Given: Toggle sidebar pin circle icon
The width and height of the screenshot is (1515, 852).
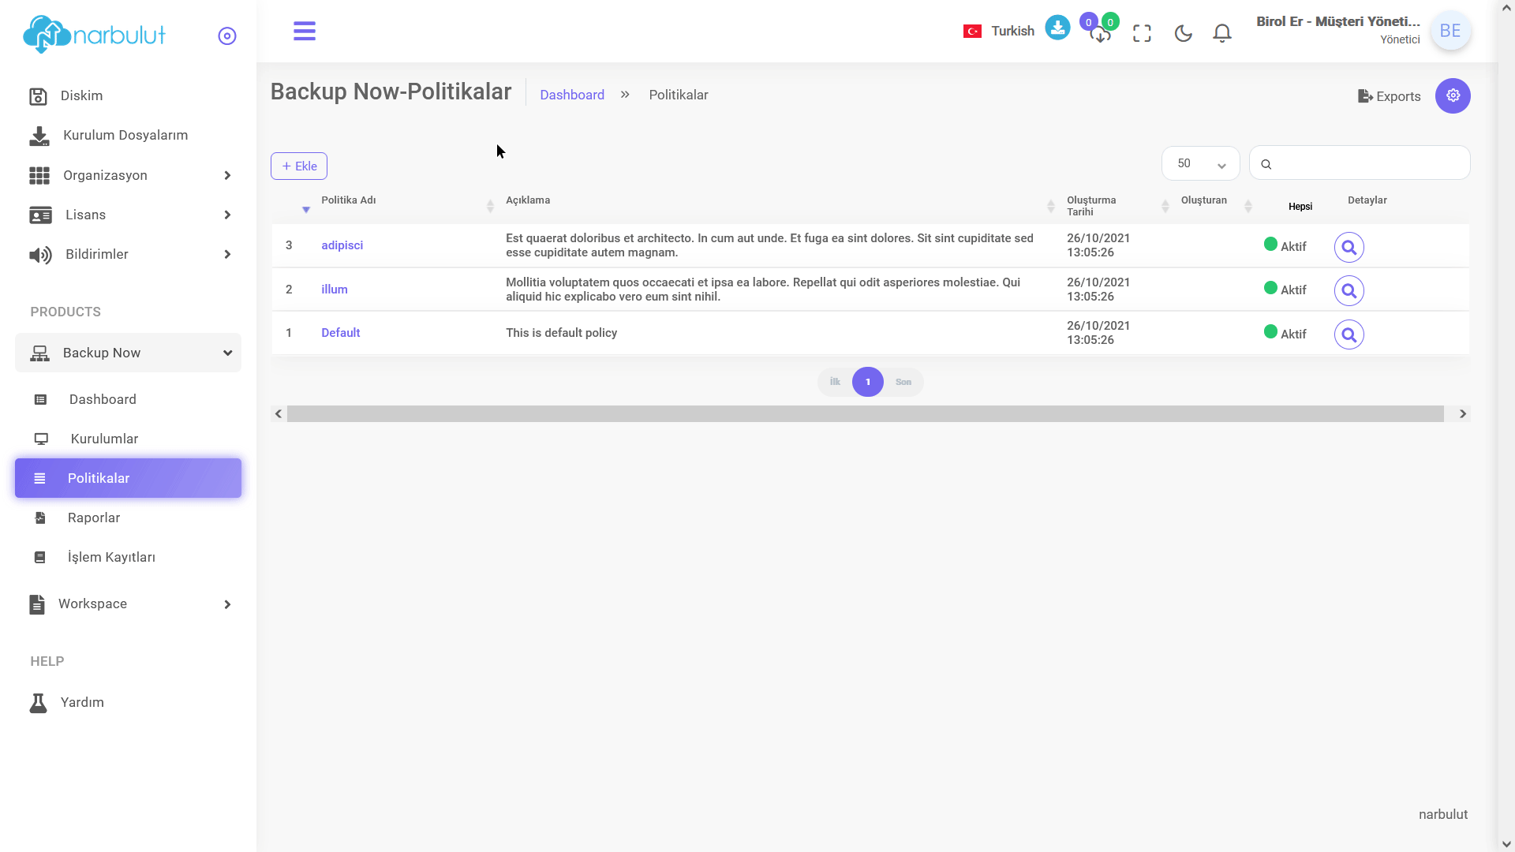Looking at the screenshot, I should (x=227, y=36).
